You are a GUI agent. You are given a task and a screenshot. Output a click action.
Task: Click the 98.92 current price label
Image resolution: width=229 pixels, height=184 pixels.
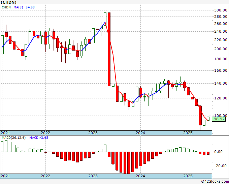pyautogui.click(x=219, y=119)
